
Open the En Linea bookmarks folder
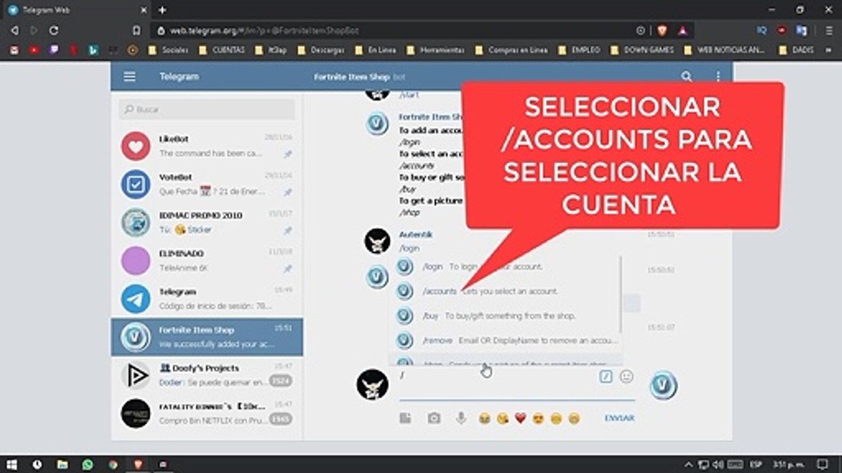[x=376, y=50]
